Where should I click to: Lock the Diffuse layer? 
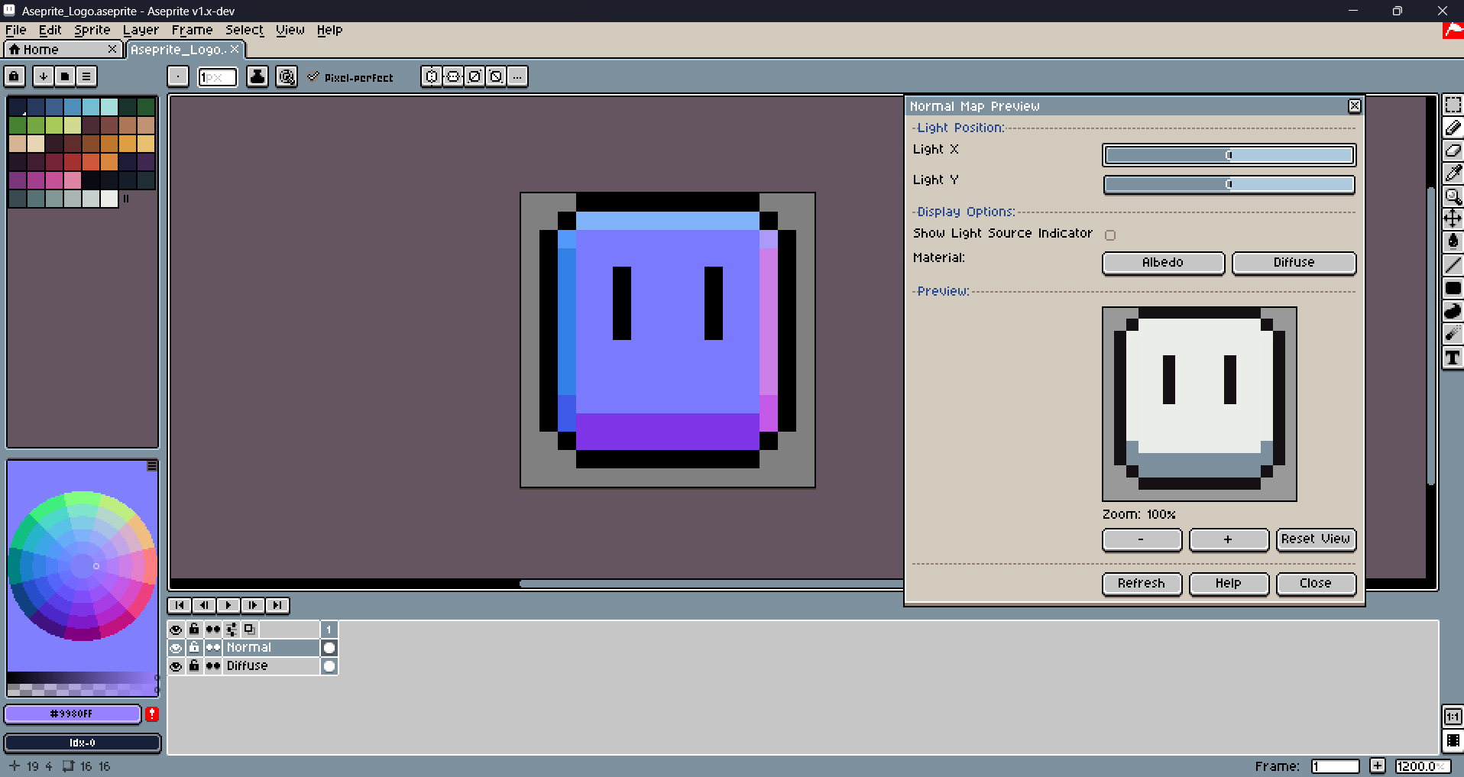[194, 666]
